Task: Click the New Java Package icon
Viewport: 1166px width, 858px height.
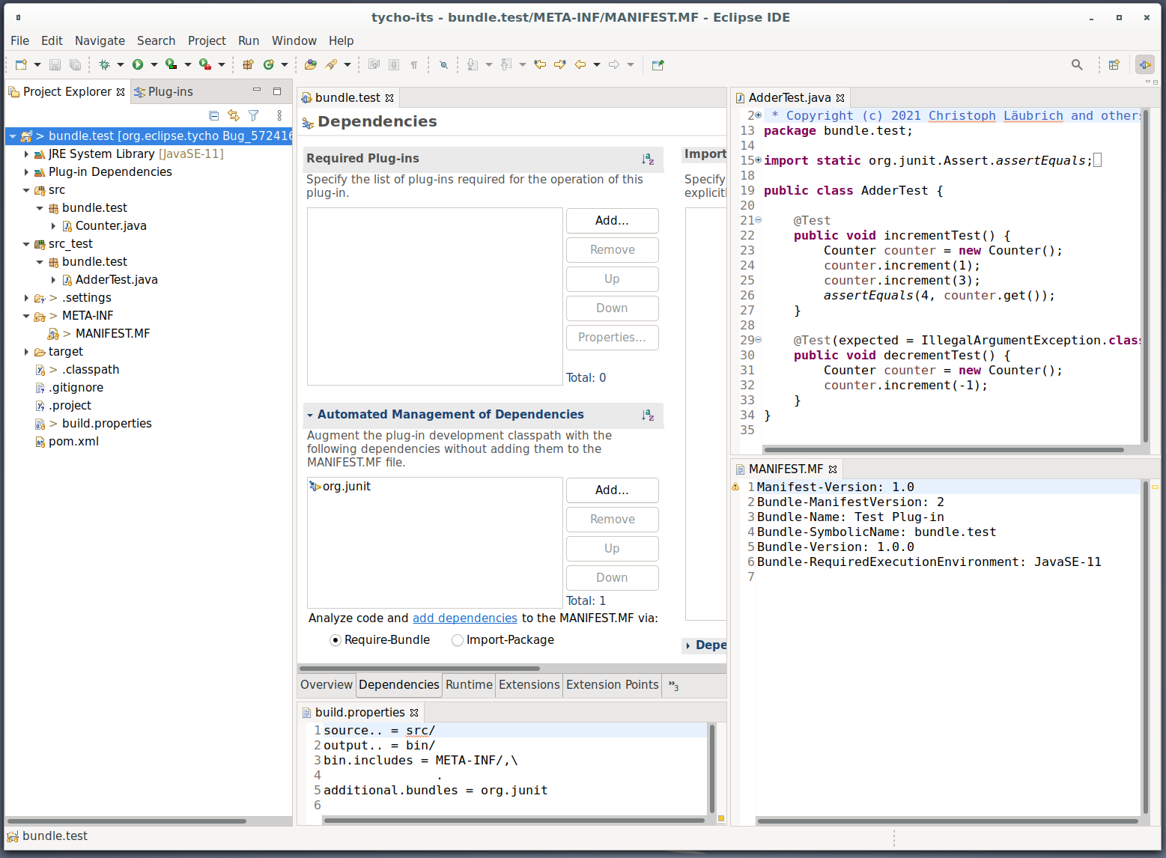Action: pyautogui.click(x=248, y=65)
